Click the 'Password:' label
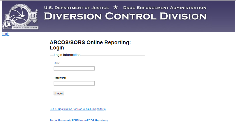236x123 pixels. (x=60, y=78)
